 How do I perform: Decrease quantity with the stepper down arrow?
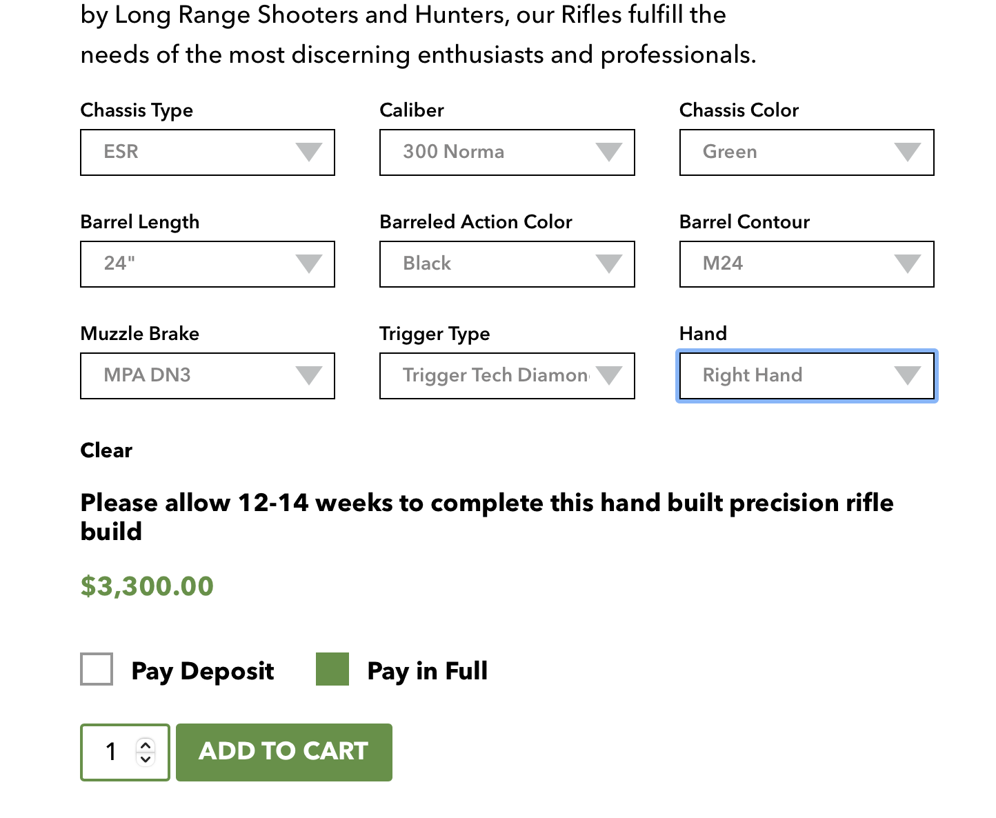(x=145, y=759)
